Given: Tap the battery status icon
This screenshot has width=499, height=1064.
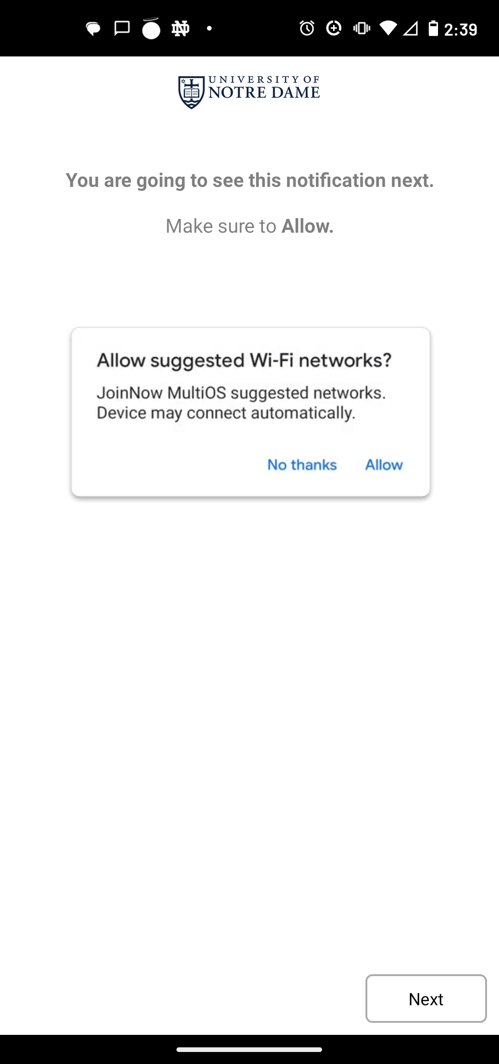Looking at the screenshot, I should (x=433, y=29).
